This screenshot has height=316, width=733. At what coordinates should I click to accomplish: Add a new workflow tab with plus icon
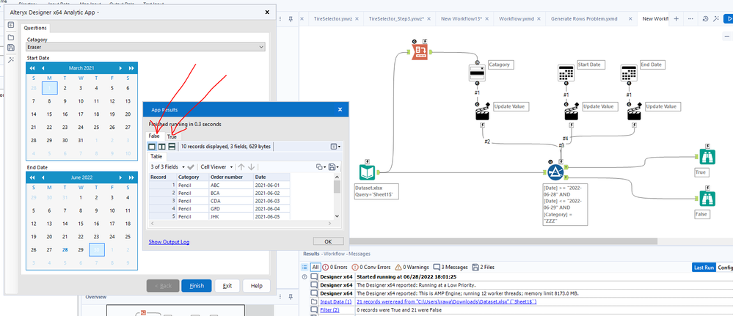(x=676, y=19)
